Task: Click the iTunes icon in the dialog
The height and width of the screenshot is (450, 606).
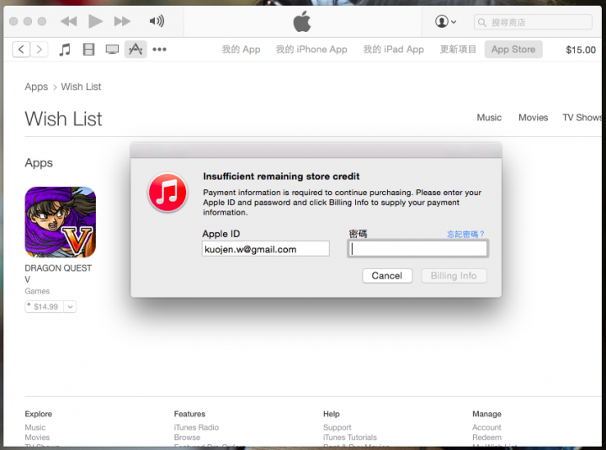Action: click(x=167, y=193)
